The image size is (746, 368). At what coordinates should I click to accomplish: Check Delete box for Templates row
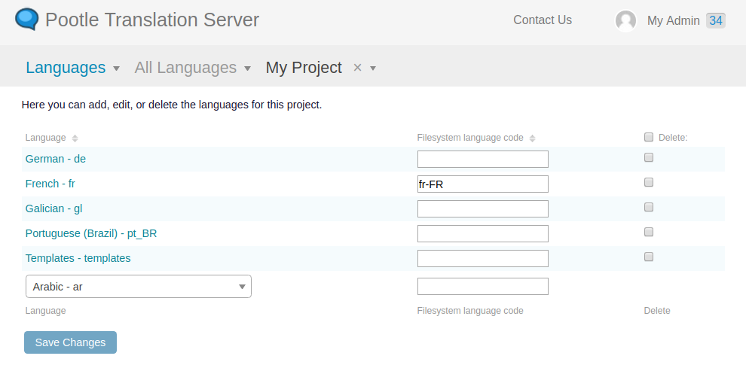tap(649, 257)
